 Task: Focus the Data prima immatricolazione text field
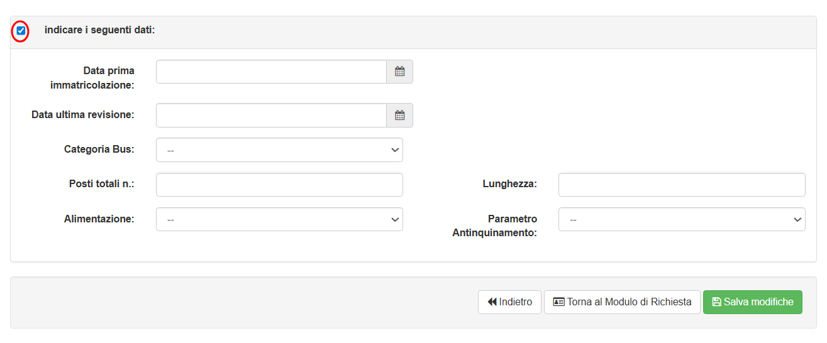tap(271, 72)
